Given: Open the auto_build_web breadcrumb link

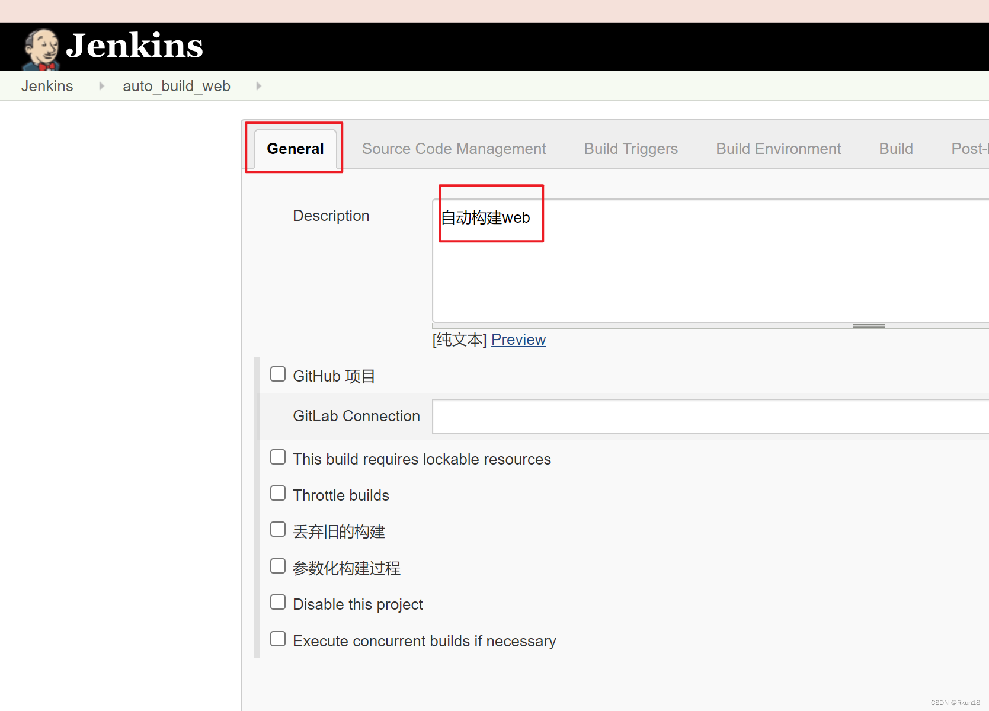Looking at the screenshot, I should pyautogui.click(x=177, y=86).
